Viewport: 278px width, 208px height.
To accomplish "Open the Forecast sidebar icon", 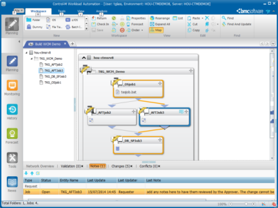I will click(x=12, y=134).
